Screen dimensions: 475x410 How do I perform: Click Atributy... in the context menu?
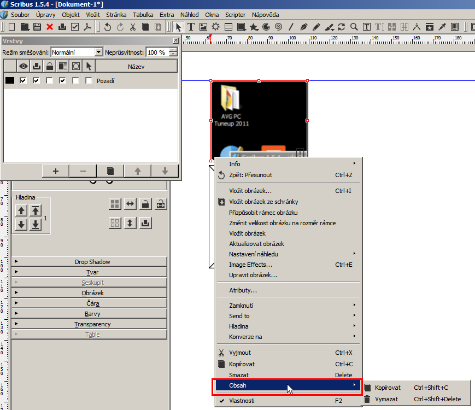(243, 290)
